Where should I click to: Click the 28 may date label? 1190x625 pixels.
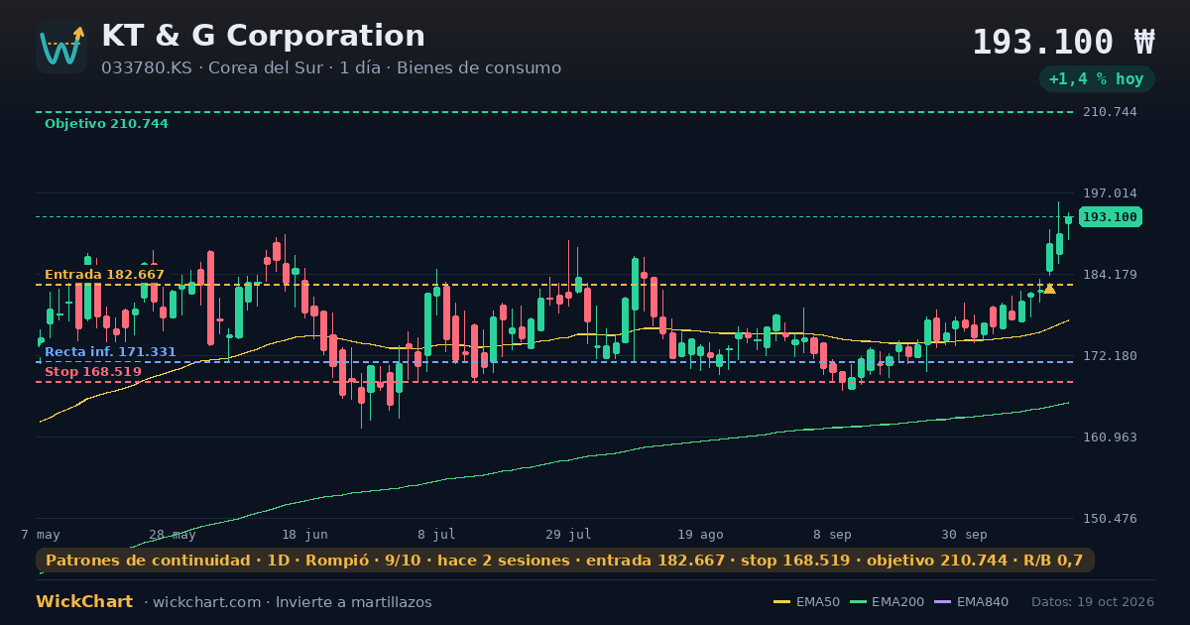click(173, 535)
